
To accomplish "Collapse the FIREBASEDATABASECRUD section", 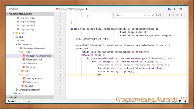I will [30, 14].
